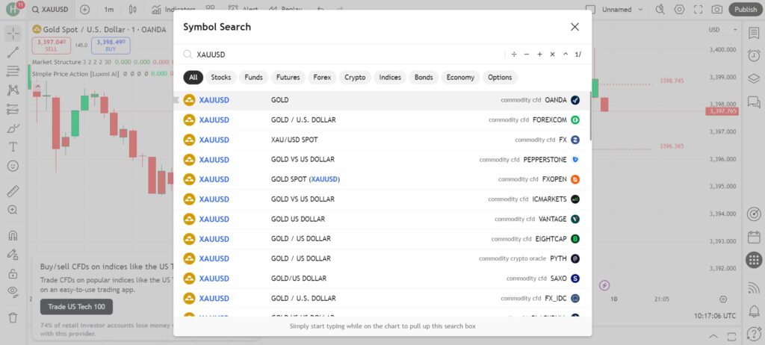The image size is (765, 345).
Task: Open the 1m timeframe interval selector
Action: click(x=109, y=10)
